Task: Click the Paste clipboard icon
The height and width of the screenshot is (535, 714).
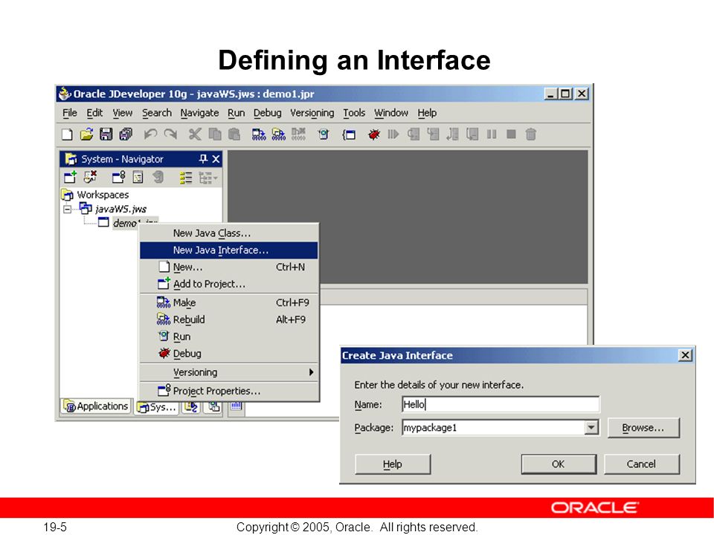Action: pos(234,134)
